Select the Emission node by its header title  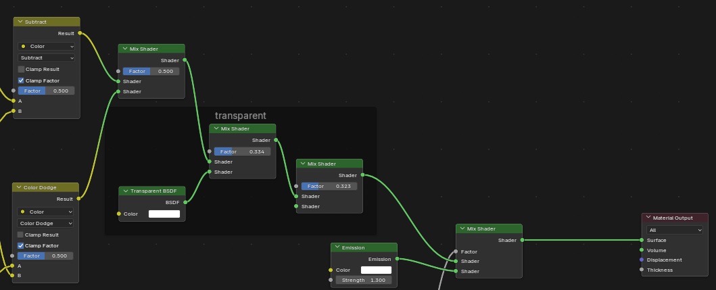(x=354, y=247)
